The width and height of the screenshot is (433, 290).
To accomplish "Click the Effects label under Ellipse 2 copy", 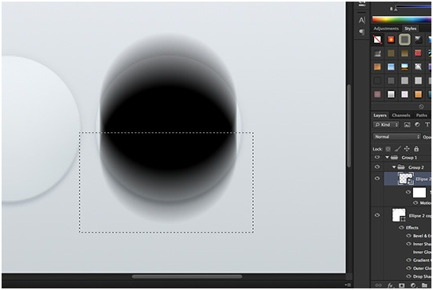I will tap(412, 228).
